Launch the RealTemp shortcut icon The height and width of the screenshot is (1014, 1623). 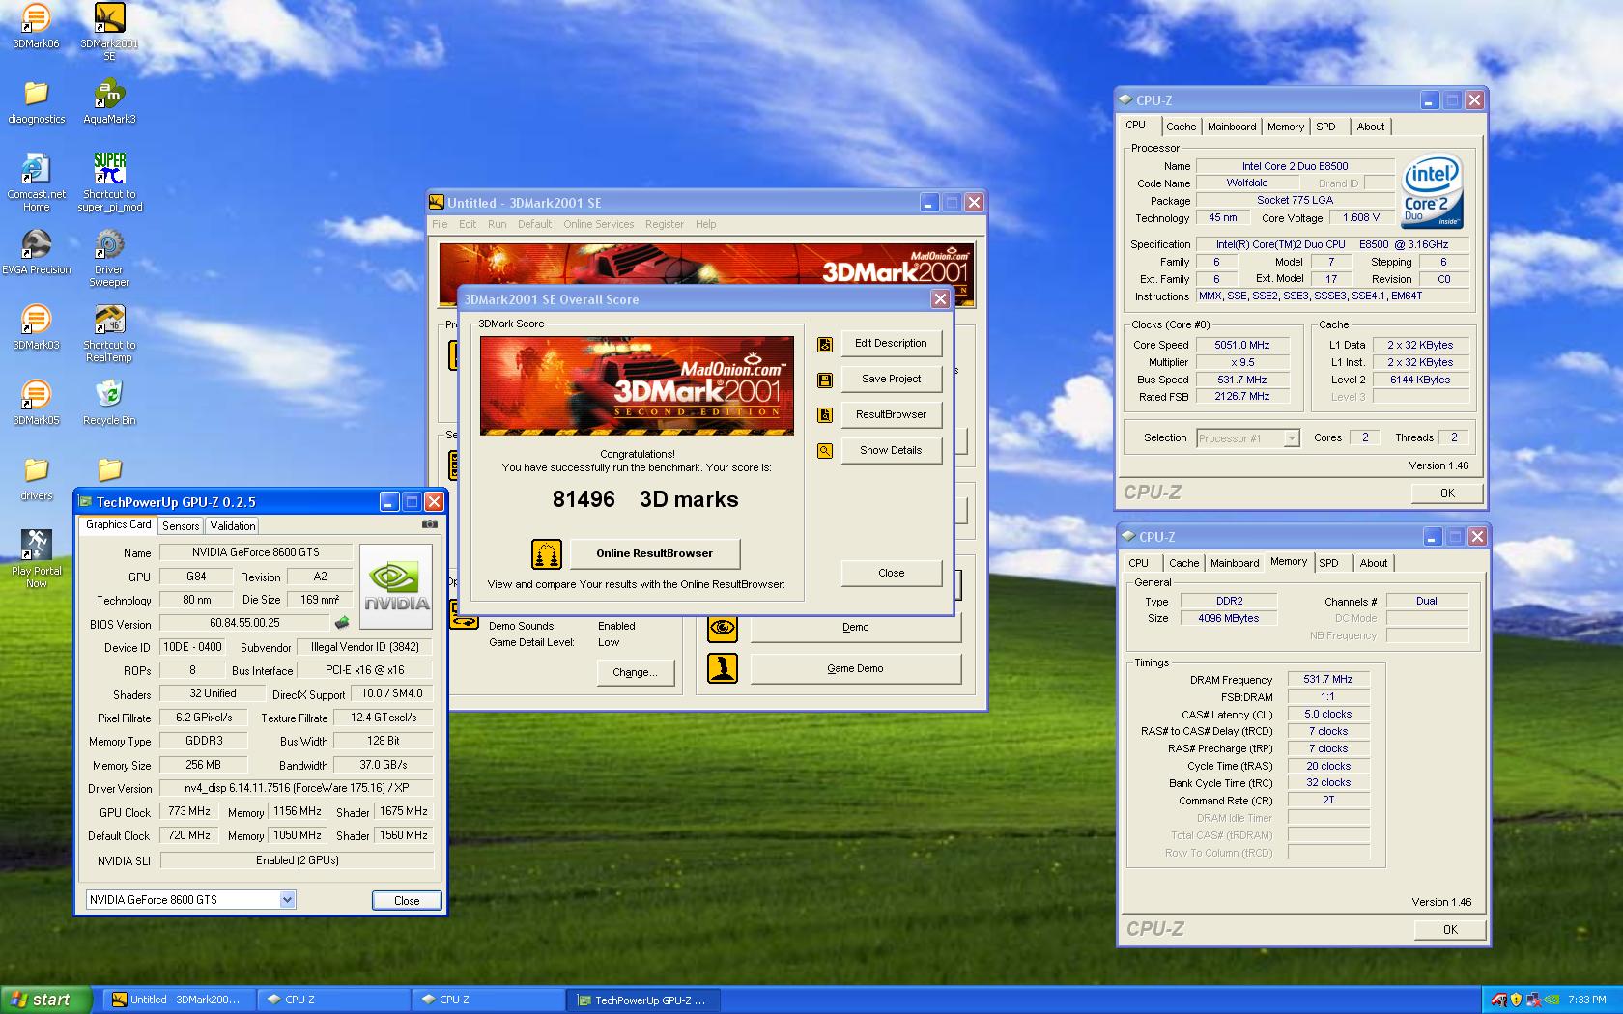tap(109, 333)
